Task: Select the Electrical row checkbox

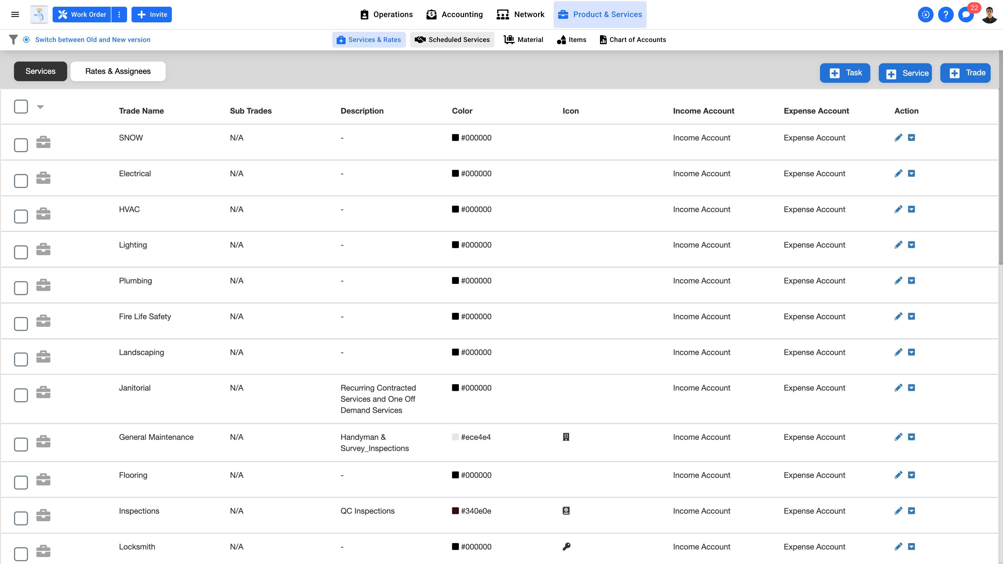Action: (21, 181)
